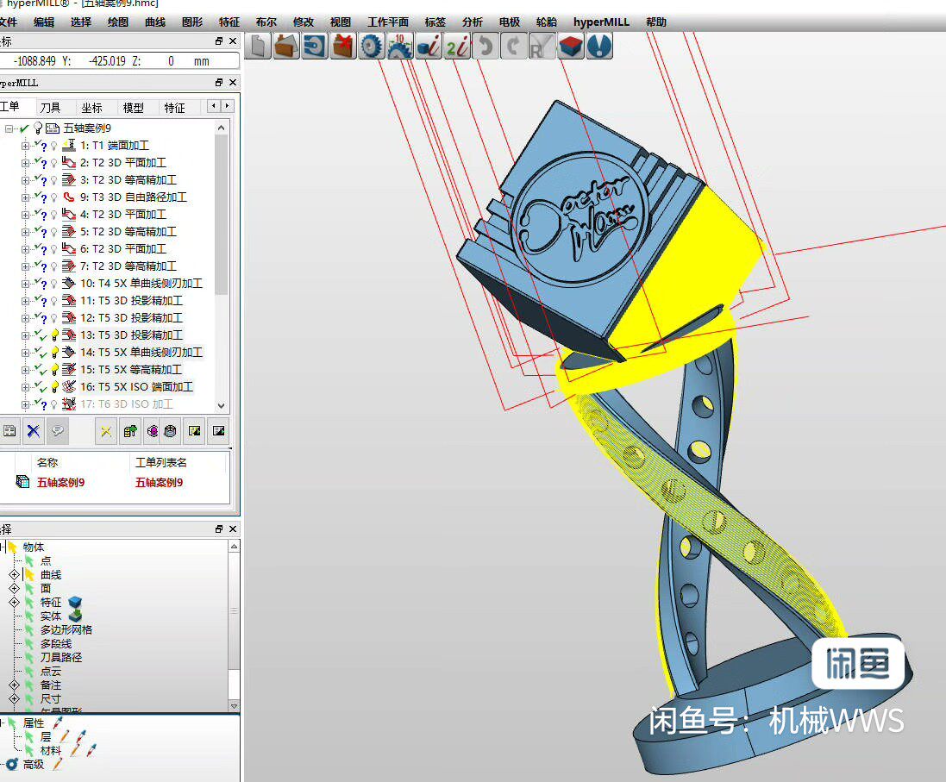
Task: Click the blue disk save icon
Action: tap(315, 47)
